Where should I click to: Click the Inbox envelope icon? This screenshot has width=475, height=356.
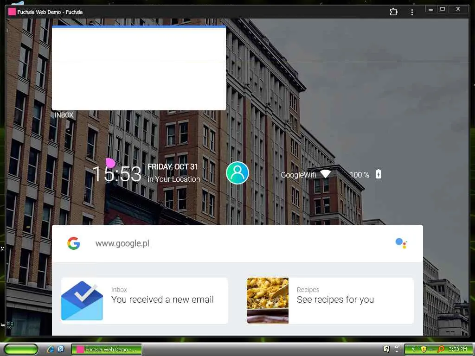tap(82, 300)
